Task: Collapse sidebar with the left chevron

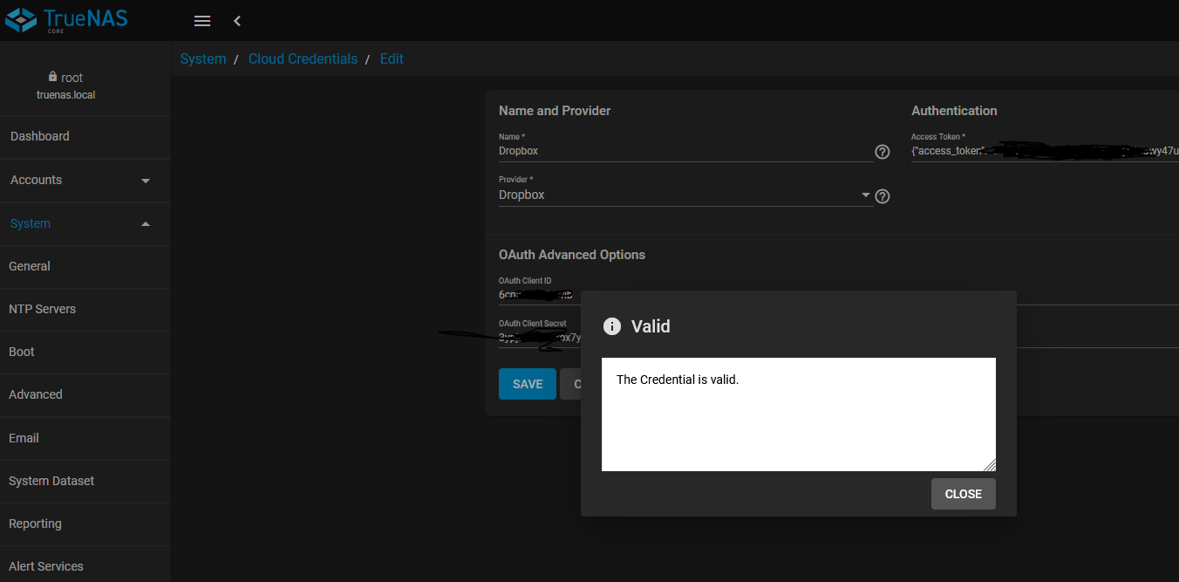Action: click(236, 21)
